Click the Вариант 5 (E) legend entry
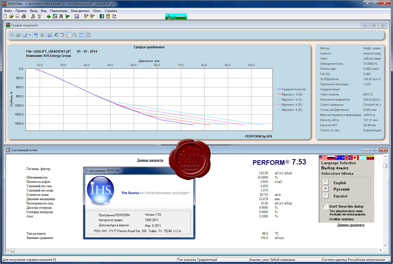This screenshot has width=393, height=264. [x=290, y=110]
